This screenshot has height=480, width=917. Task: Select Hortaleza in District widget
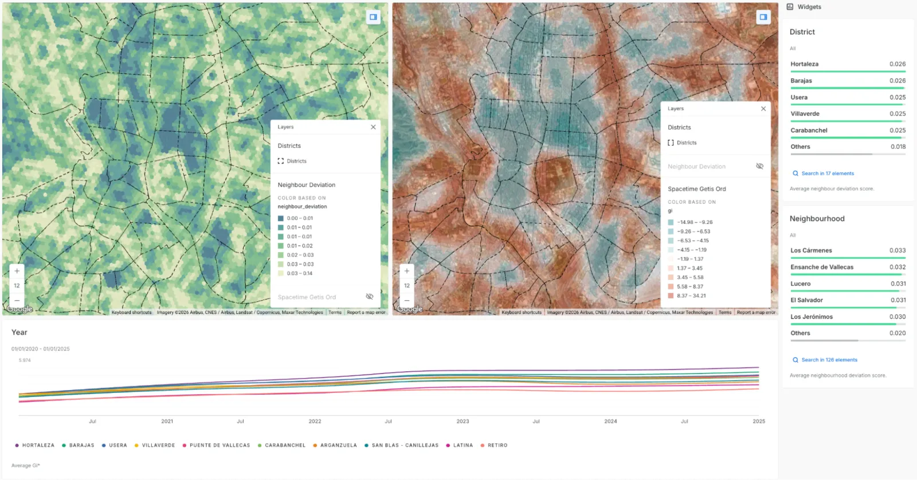848,66
